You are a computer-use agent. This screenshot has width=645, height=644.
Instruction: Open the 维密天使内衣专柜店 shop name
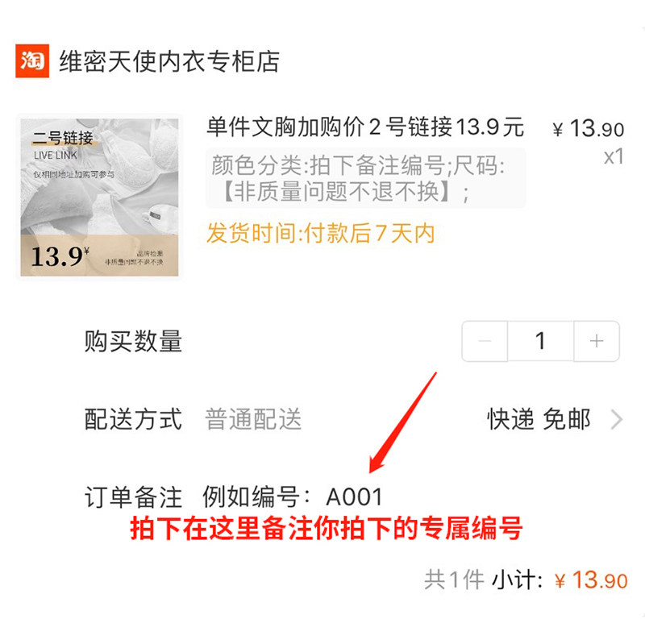coord(169,62)
